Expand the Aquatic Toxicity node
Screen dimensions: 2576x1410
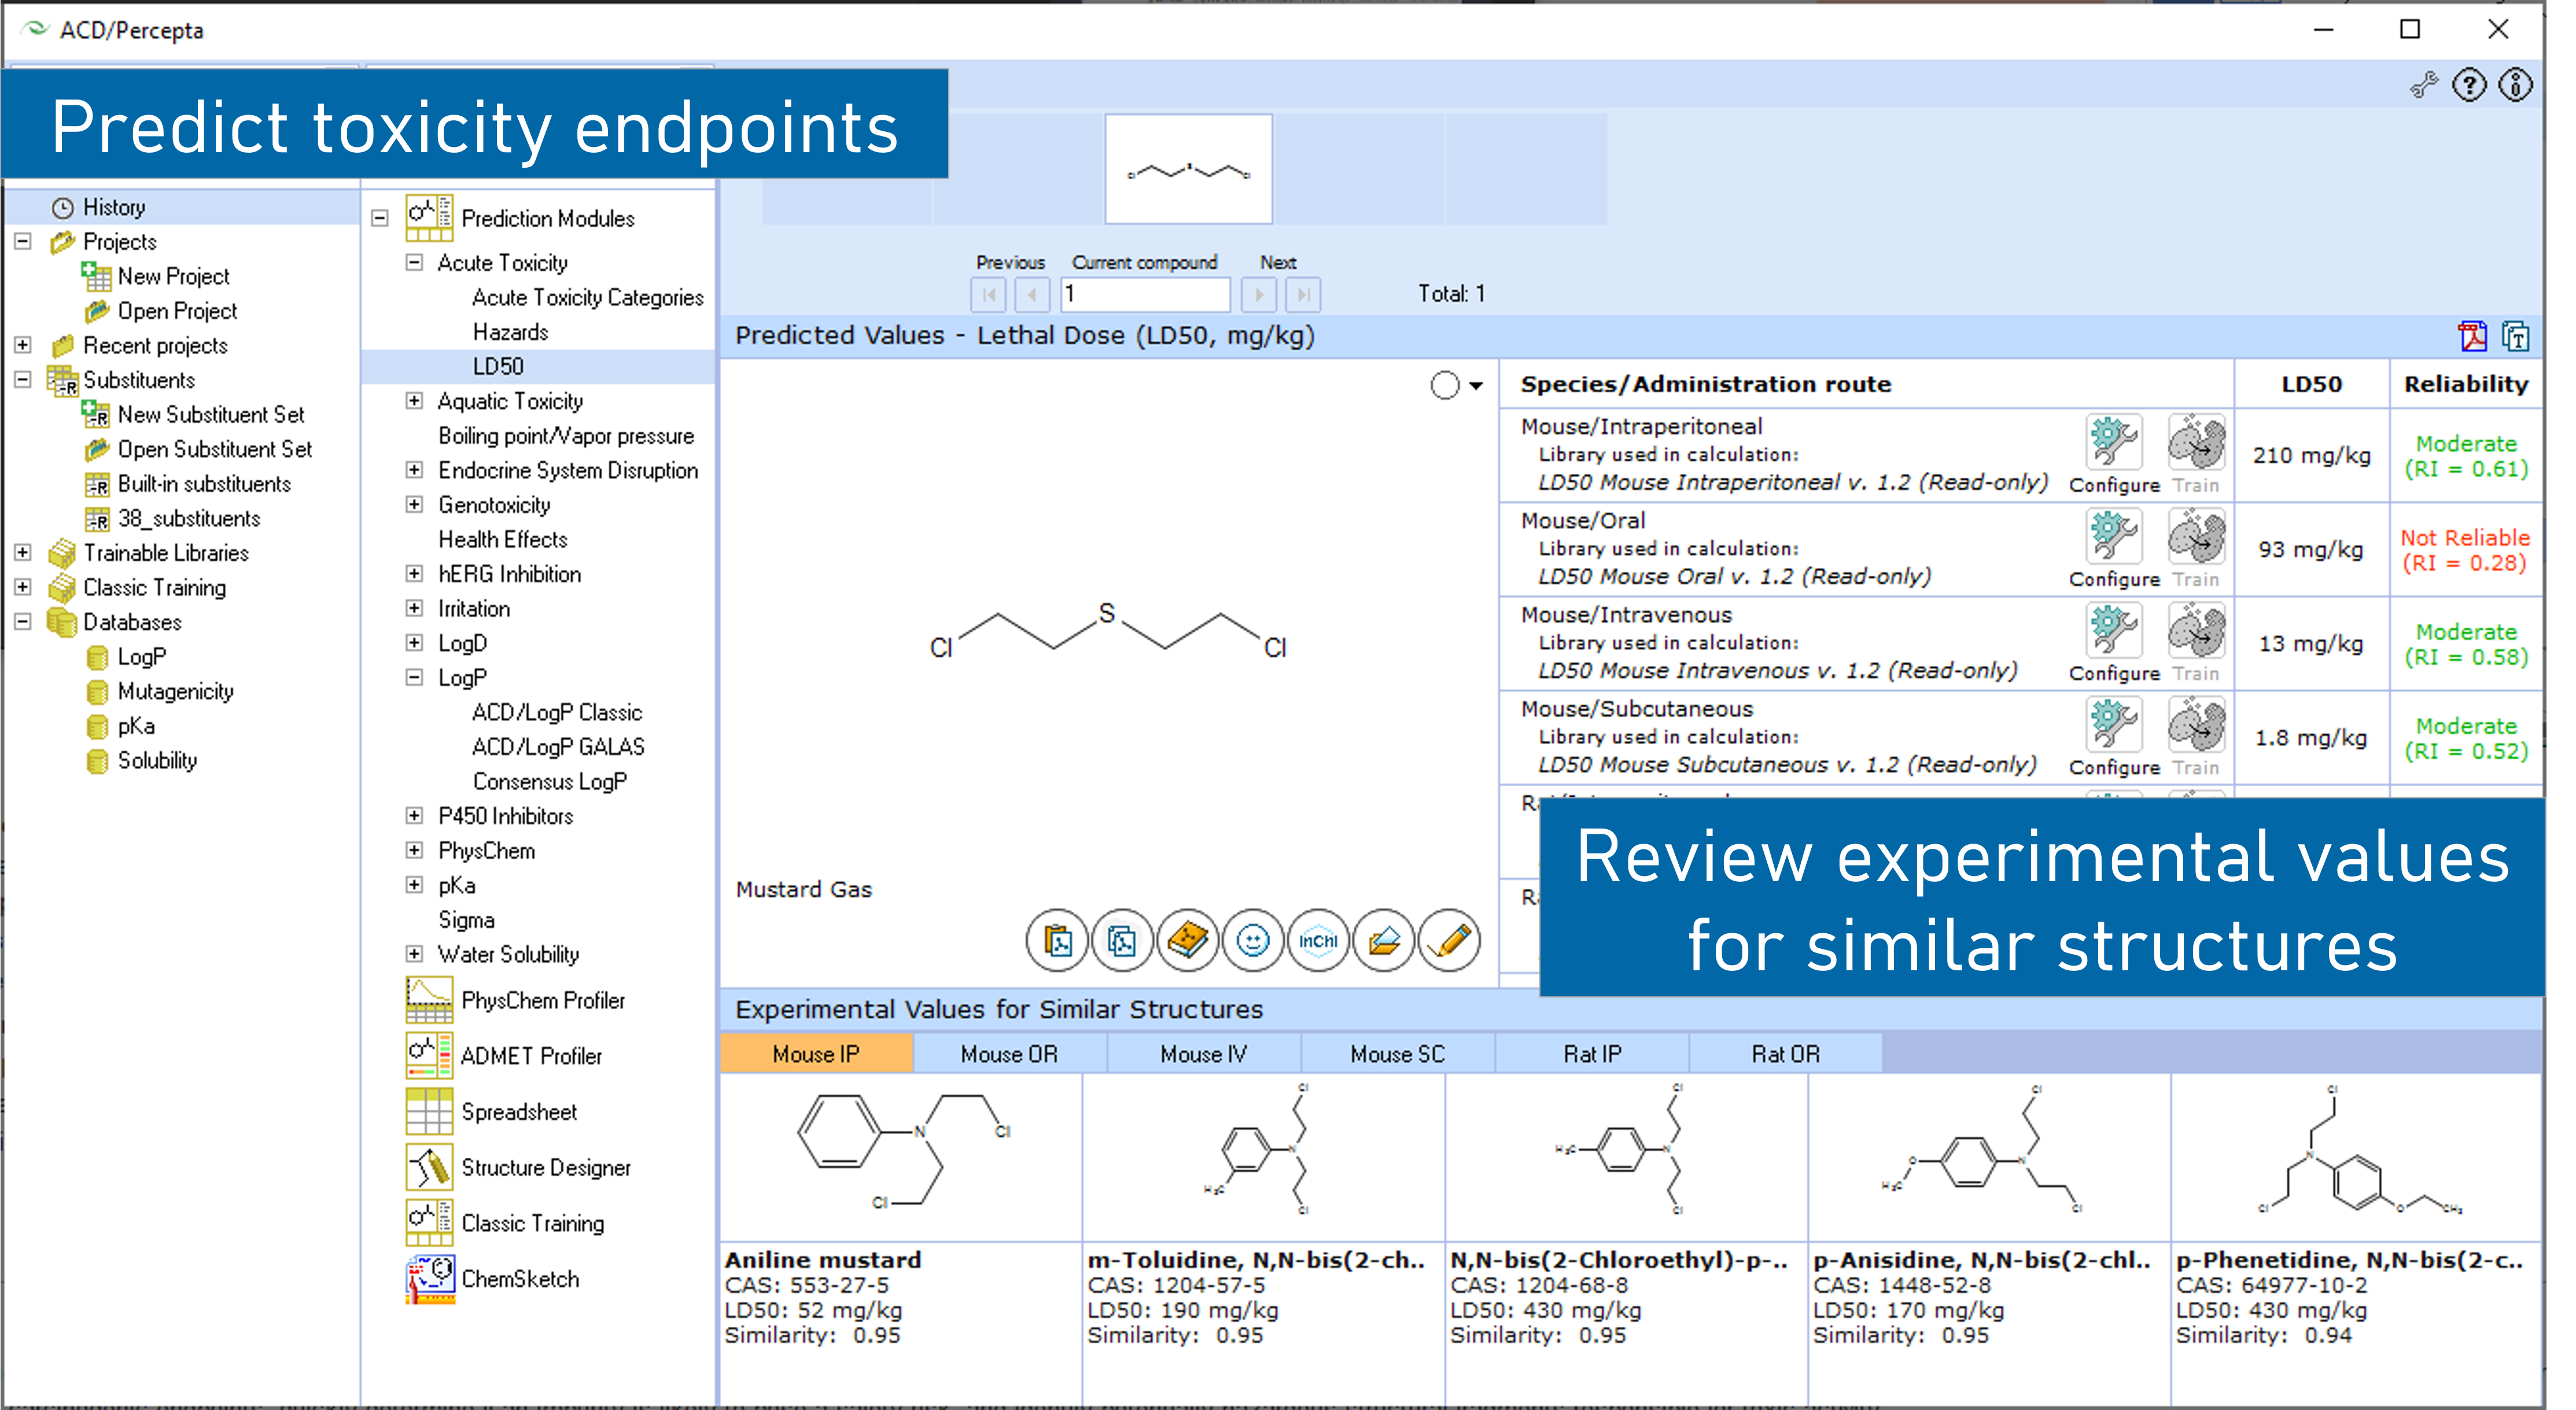pos(414,401)
